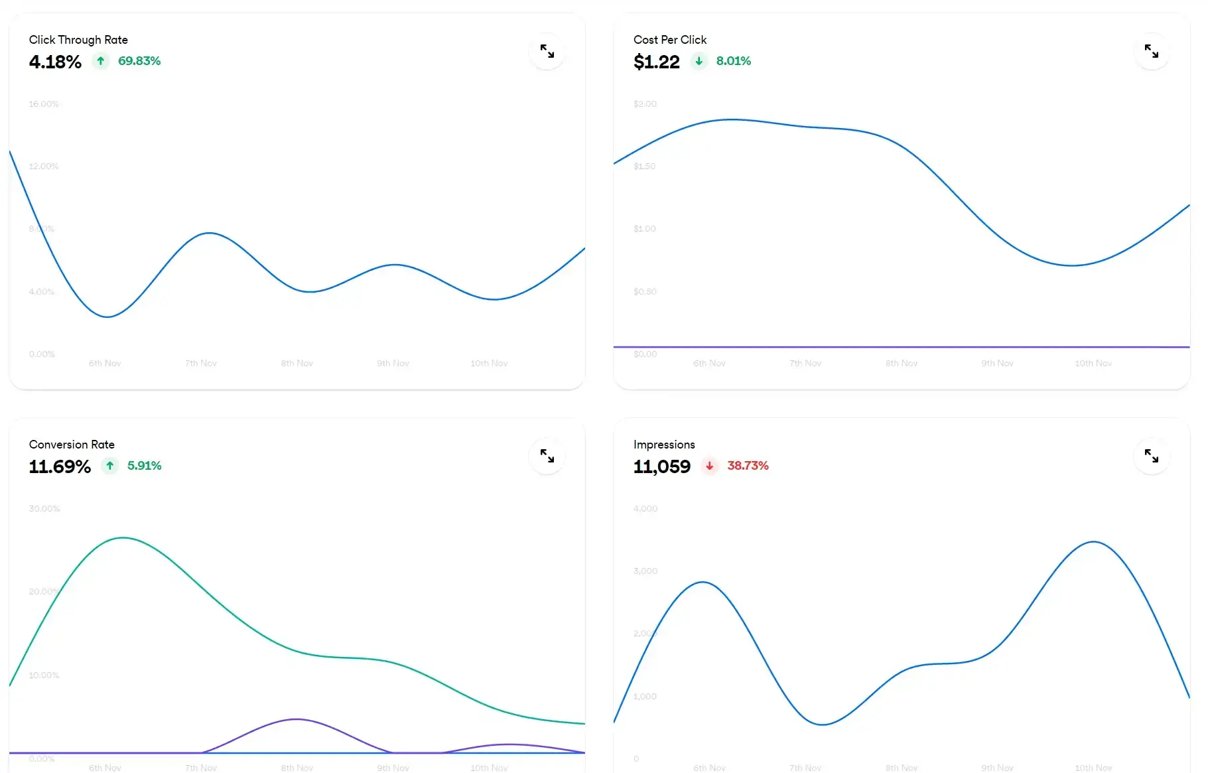Expand the Conversion Rate chart

coord(547,456)
